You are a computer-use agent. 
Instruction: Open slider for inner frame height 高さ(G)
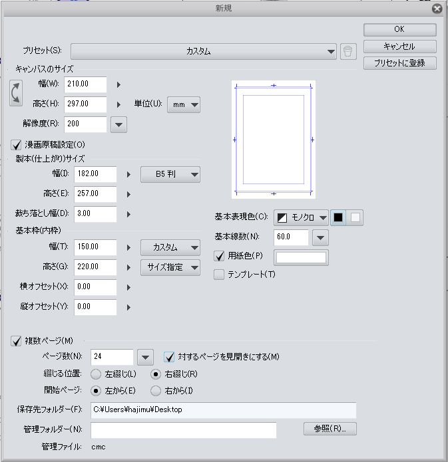pos(128,267)
